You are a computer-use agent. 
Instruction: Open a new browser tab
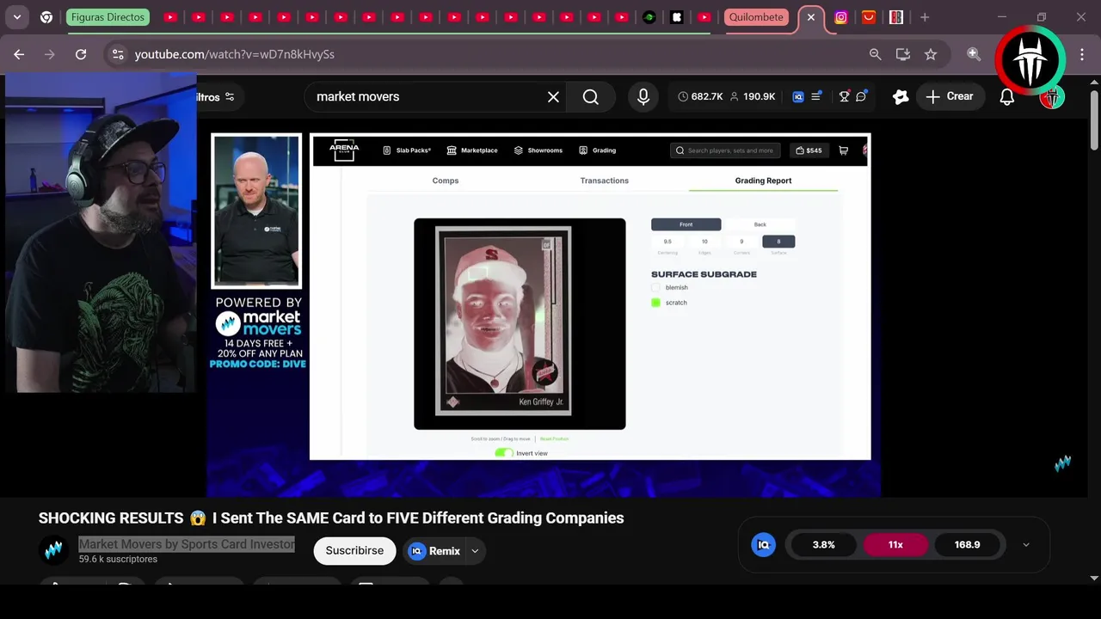pos(925,17)
